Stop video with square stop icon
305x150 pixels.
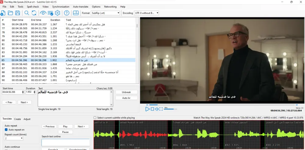152,109
